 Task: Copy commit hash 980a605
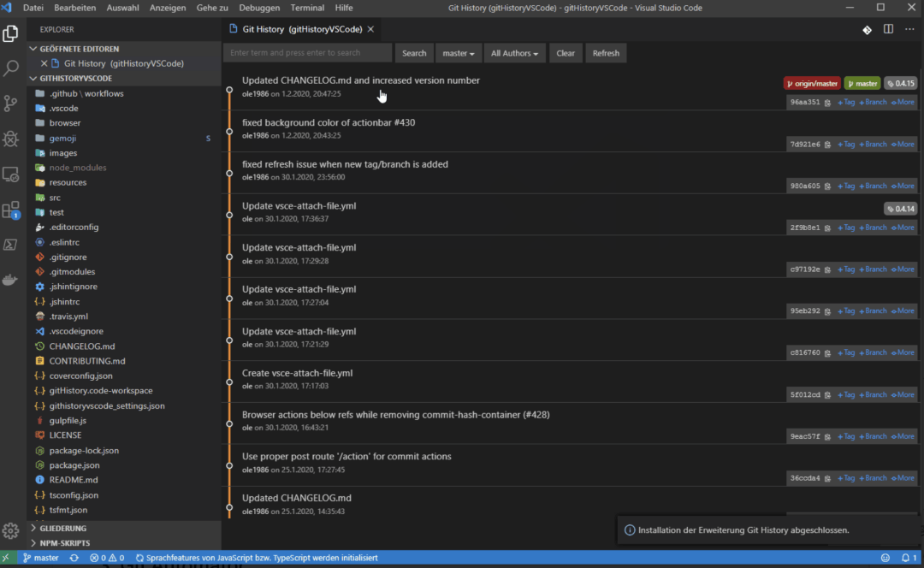(827, 186)
